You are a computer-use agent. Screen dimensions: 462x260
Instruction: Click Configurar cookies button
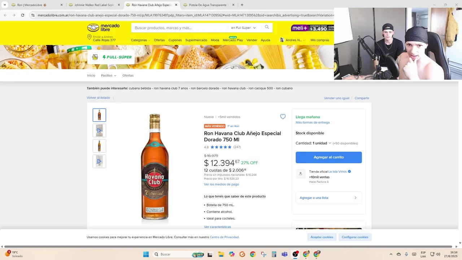355,237
